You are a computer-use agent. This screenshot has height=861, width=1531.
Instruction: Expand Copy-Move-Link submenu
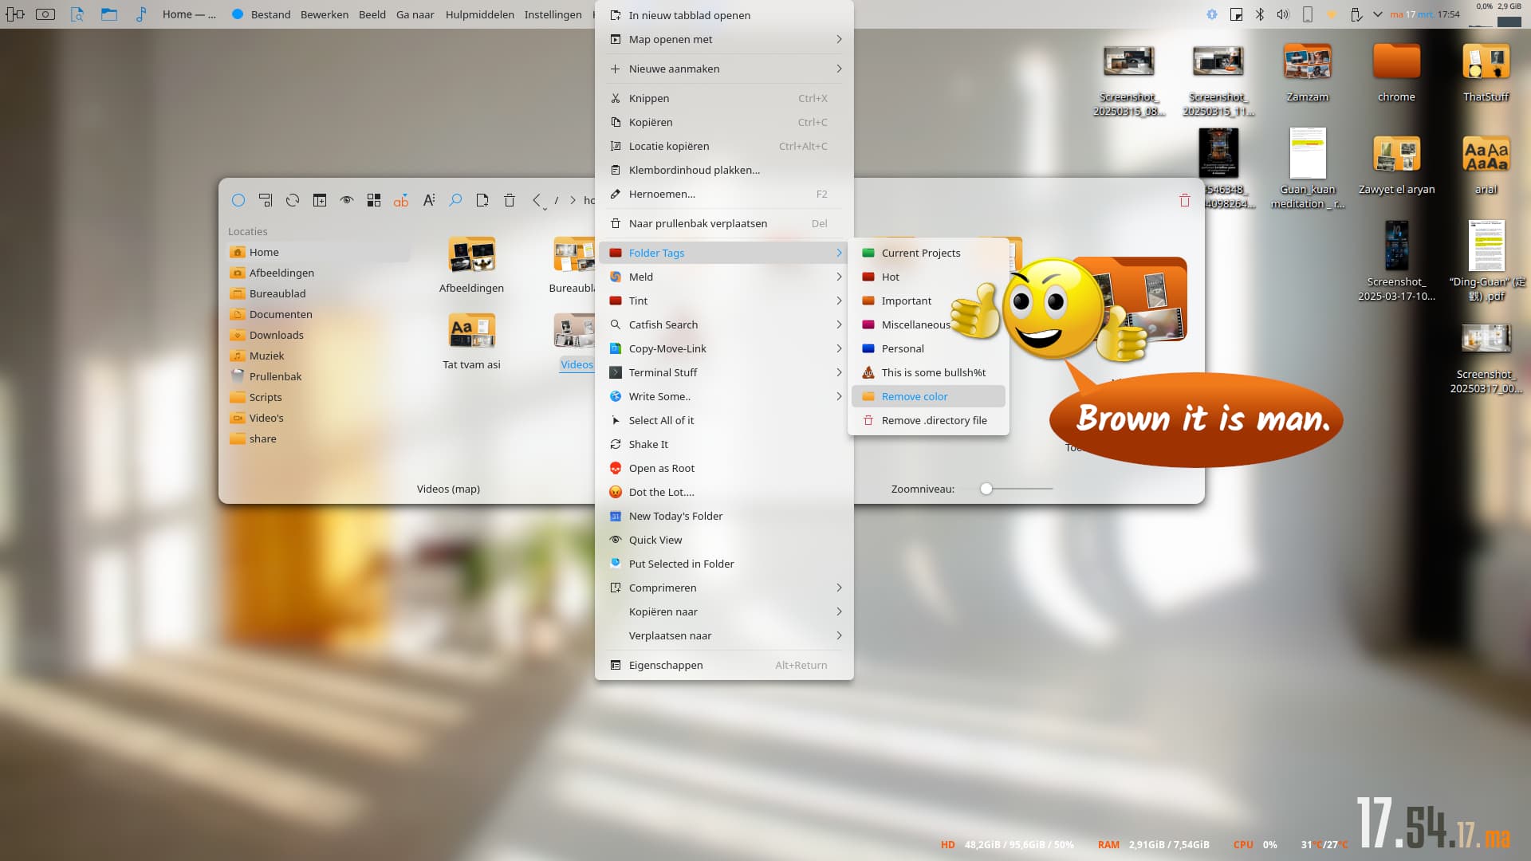point(724,348)
